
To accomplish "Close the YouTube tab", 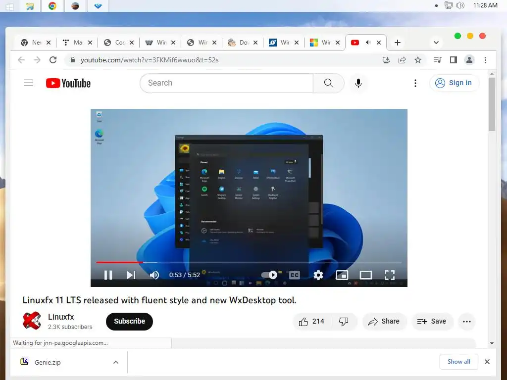I will (379, 43).
